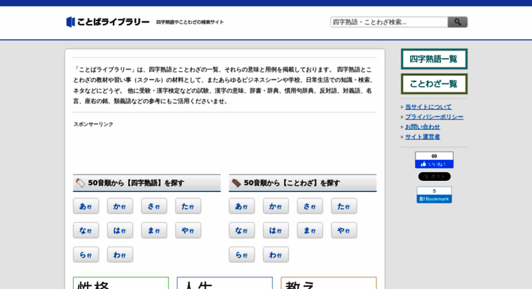Click the ことばライブラリー site title text
The image size is (532, 289).
(x=114, y=22)
